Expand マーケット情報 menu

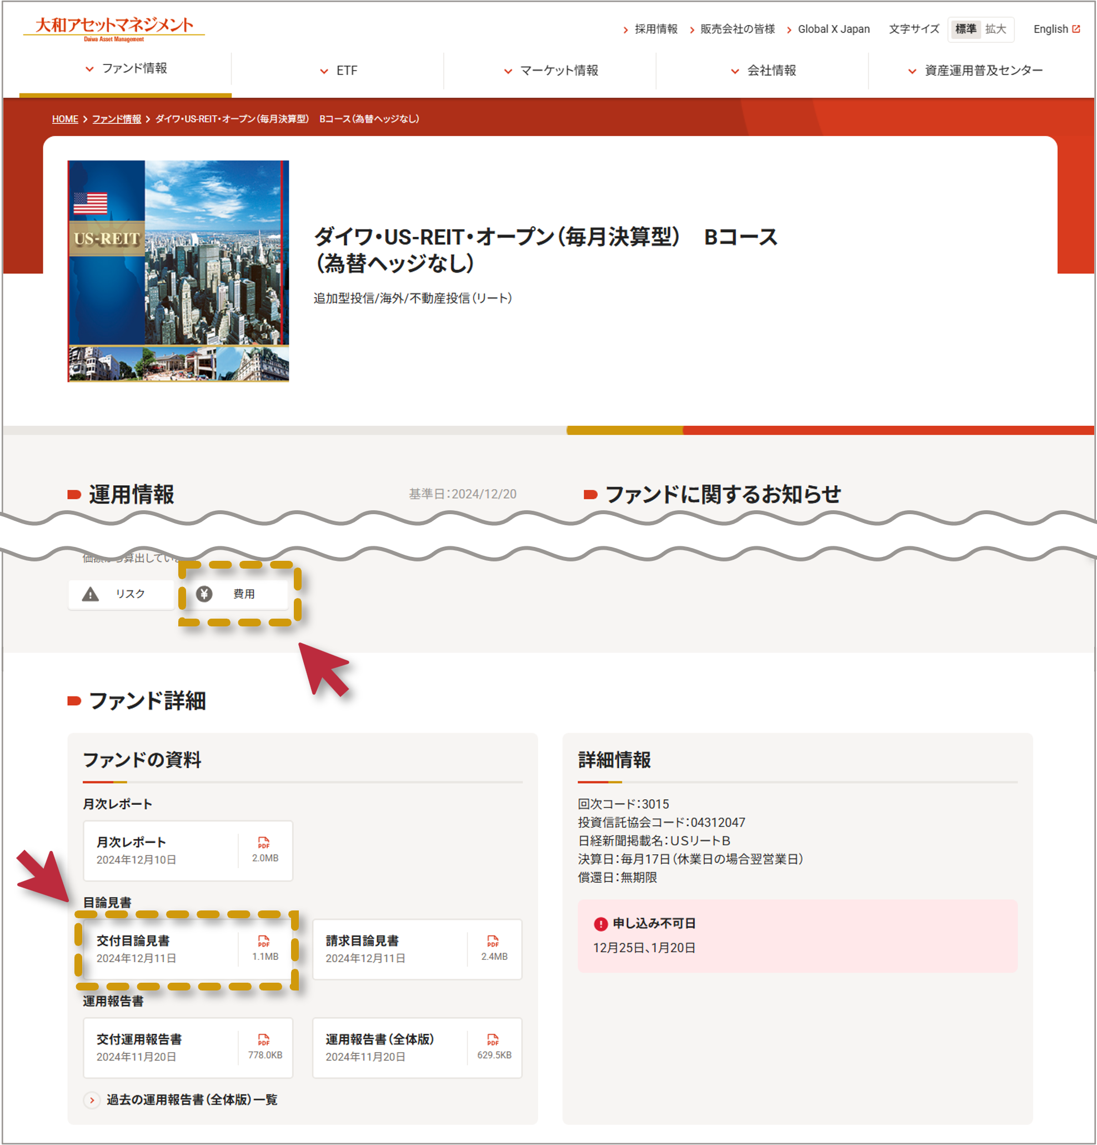point(550,71)
